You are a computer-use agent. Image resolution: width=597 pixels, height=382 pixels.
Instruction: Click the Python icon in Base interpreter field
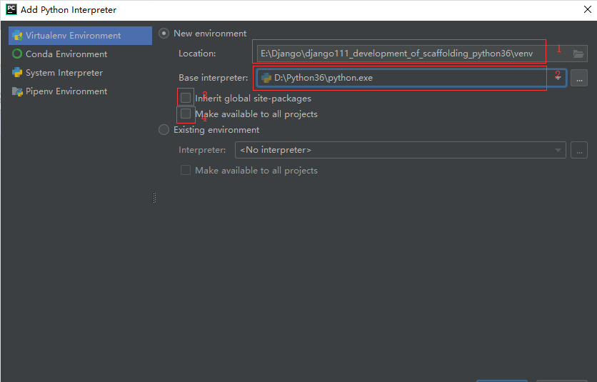pyautogui.click(x=266, y=78)
